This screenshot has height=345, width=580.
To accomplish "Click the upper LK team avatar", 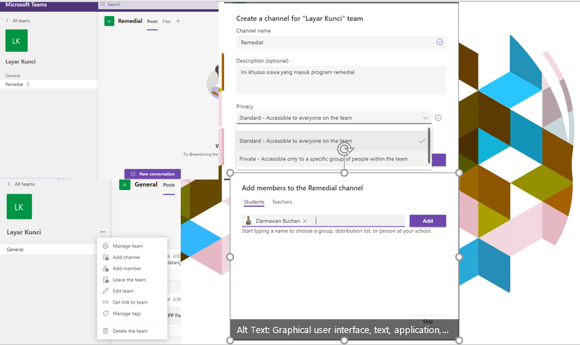I will [16, 41].
